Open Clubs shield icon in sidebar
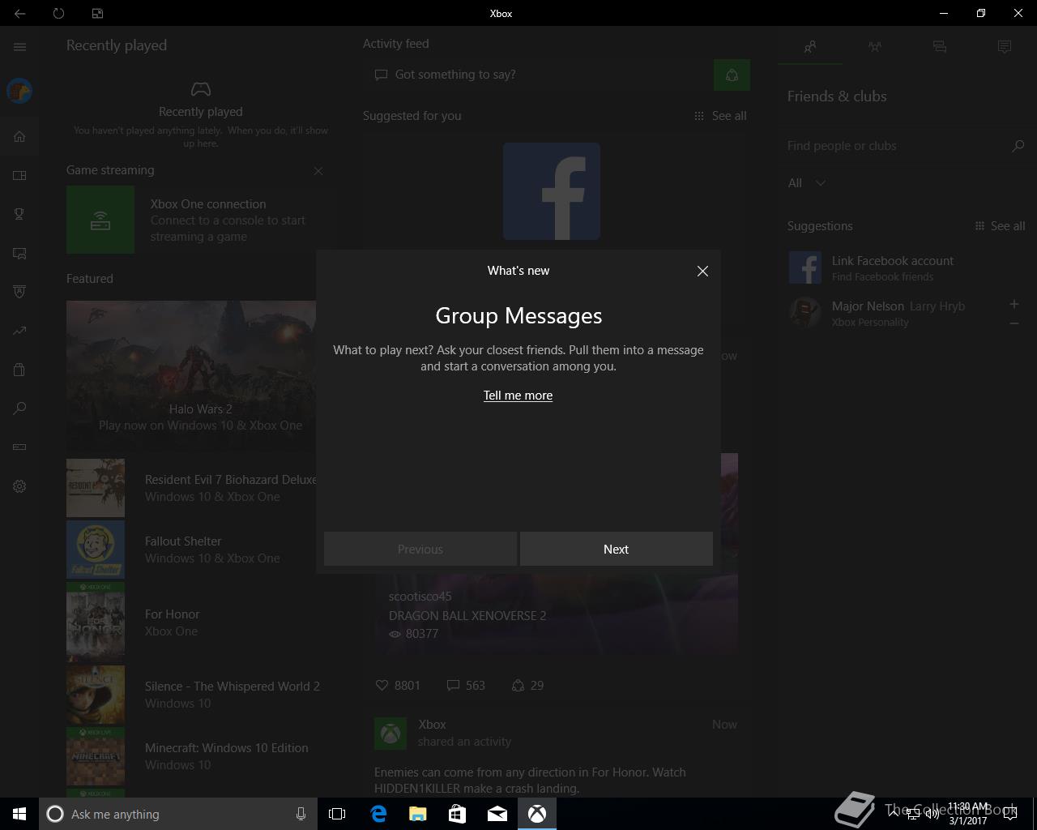The width and height of the screenshot is (1037, 830). (x=19, y=292)
